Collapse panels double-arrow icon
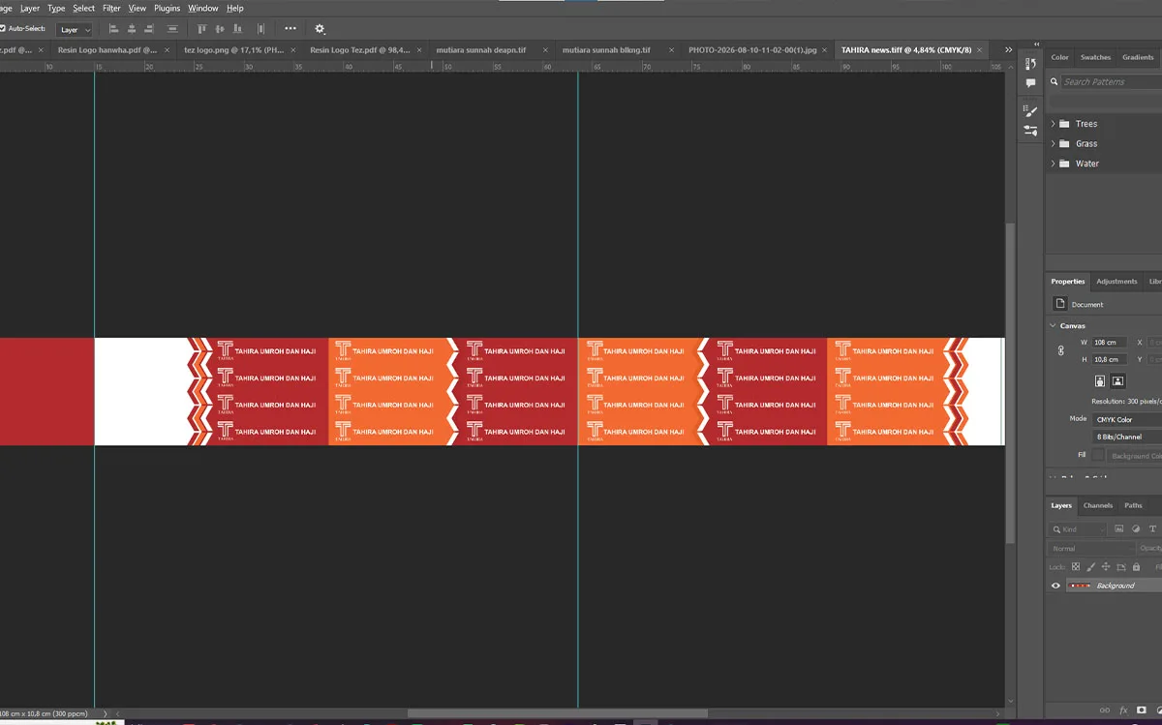The height and width of the screenshot is (725, 1162). [1036, 45]
